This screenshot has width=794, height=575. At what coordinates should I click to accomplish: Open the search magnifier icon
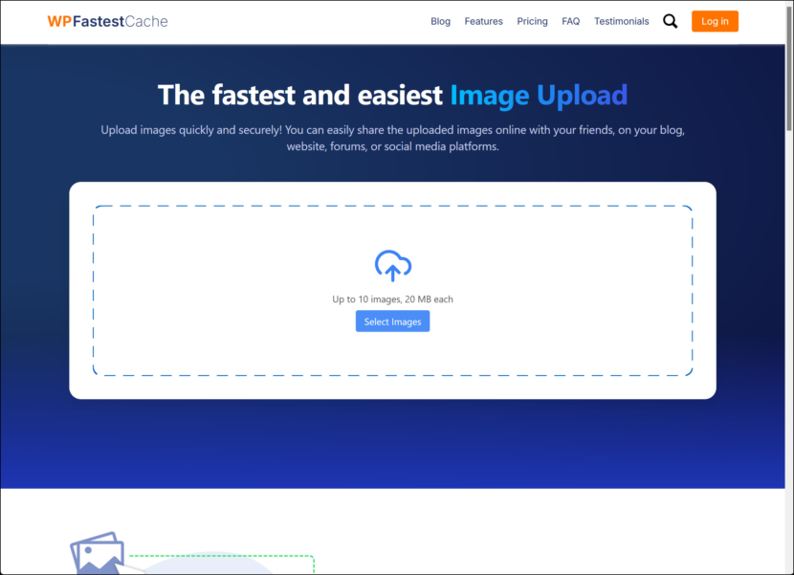point(670,21)
